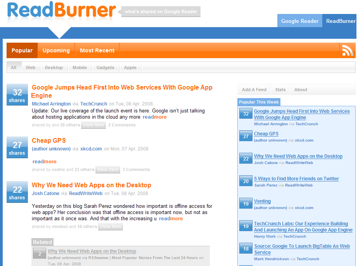The height and width of the screenshot is (266, 358).
Task: Click sidebar badge 20 beside Twitter article
Action: point(246,181)
